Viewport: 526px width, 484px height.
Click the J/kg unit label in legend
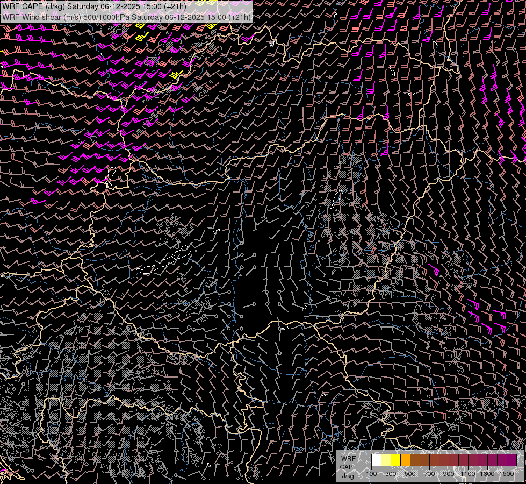coord(348,475)
